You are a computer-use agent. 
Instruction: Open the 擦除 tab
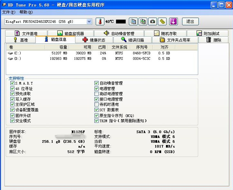tap(214, 40)
